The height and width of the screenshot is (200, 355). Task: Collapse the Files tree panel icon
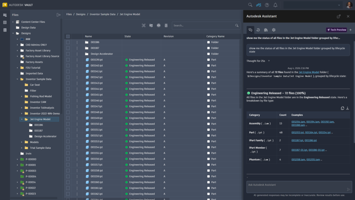[58, 15]
